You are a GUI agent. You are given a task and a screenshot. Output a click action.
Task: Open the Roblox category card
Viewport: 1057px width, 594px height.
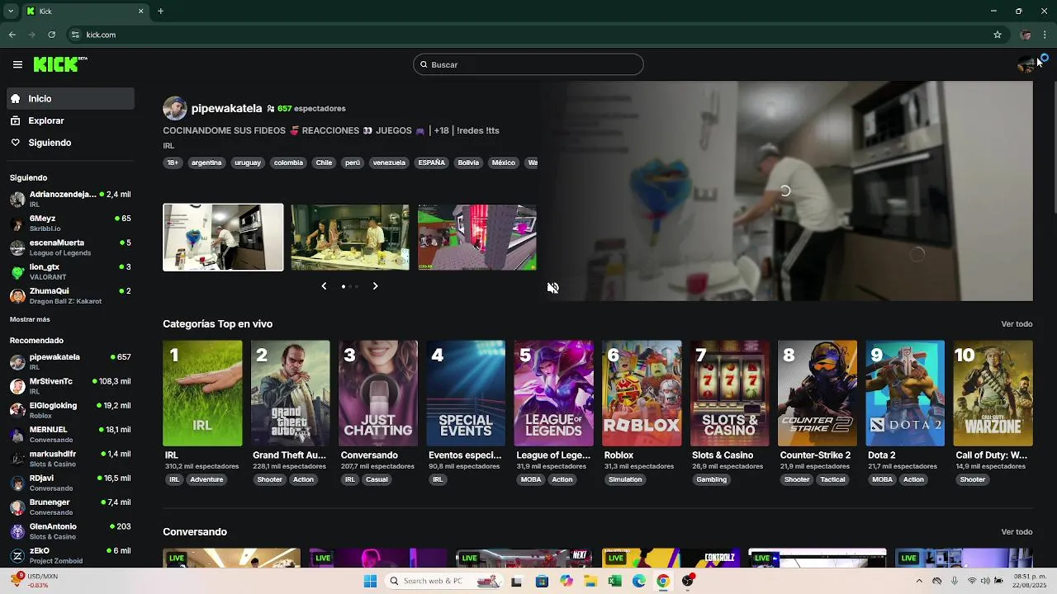642,394
